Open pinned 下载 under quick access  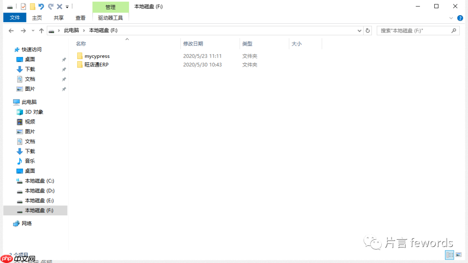coord(30,69)
